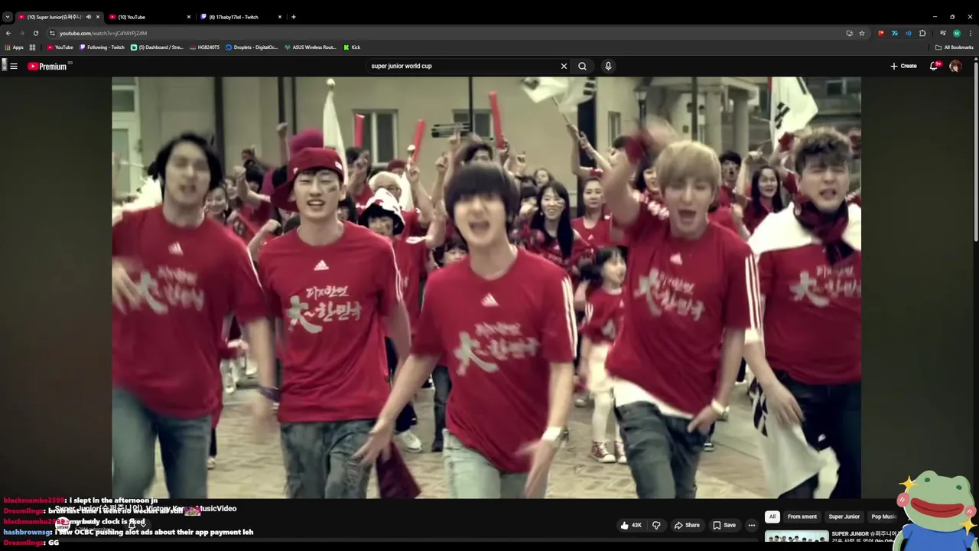979x551 pixels.
Task: Share the video via Share button
Action: coord(687,525)
